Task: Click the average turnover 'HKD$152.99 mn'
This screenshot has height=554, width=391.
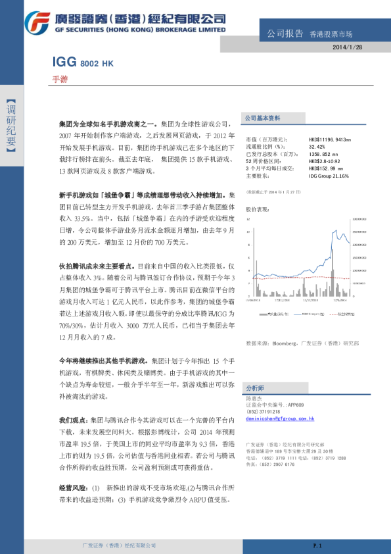Action: pos(326,168)
